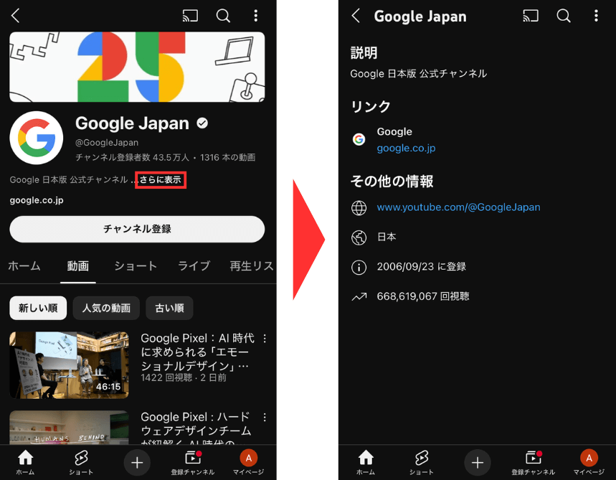Open options for the ハードウェアデザインチーム video

(265, 418)
